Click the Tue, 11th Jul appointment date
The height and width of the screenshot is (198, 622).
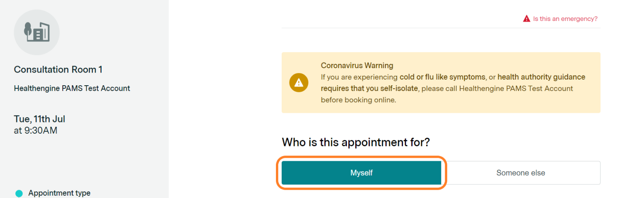[39, 119]
